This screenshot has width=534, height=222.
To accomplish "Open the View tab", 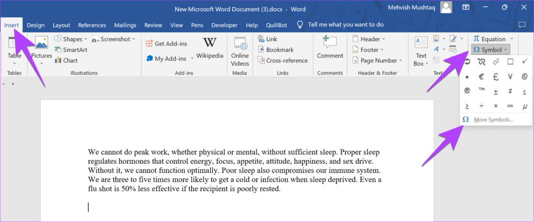I will (x=176, y=25).
